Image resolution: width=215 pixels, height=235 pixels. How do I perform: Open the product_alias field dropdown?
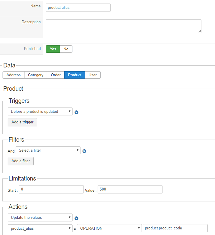tap(40, 228)
